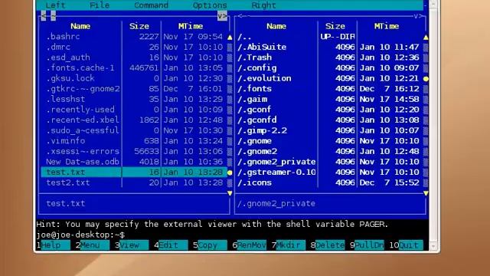Click the 1 Help function key
This screenshot has height=276, width=490.
[x=53, y=245]
